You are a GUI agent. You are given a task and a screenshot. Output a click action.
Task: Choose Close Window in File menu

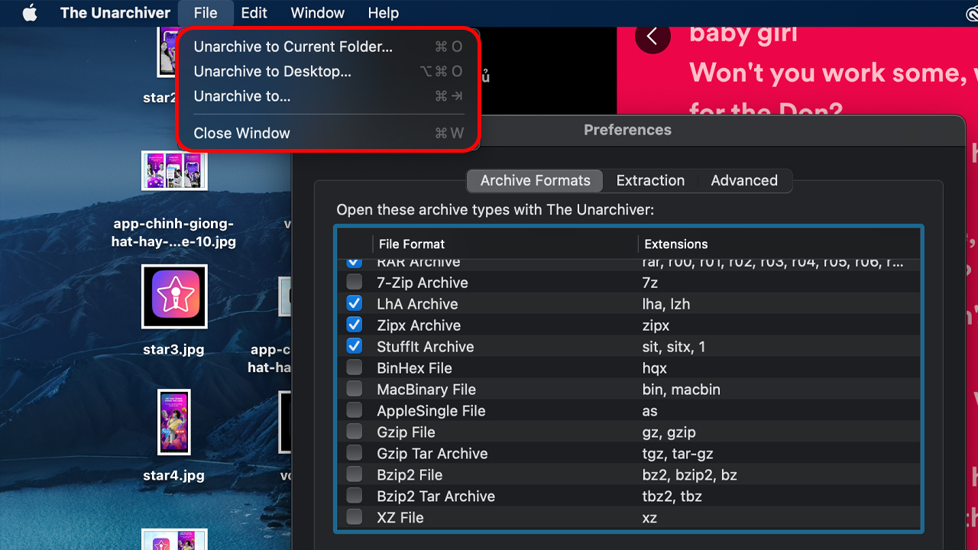(x=329, y=133)
